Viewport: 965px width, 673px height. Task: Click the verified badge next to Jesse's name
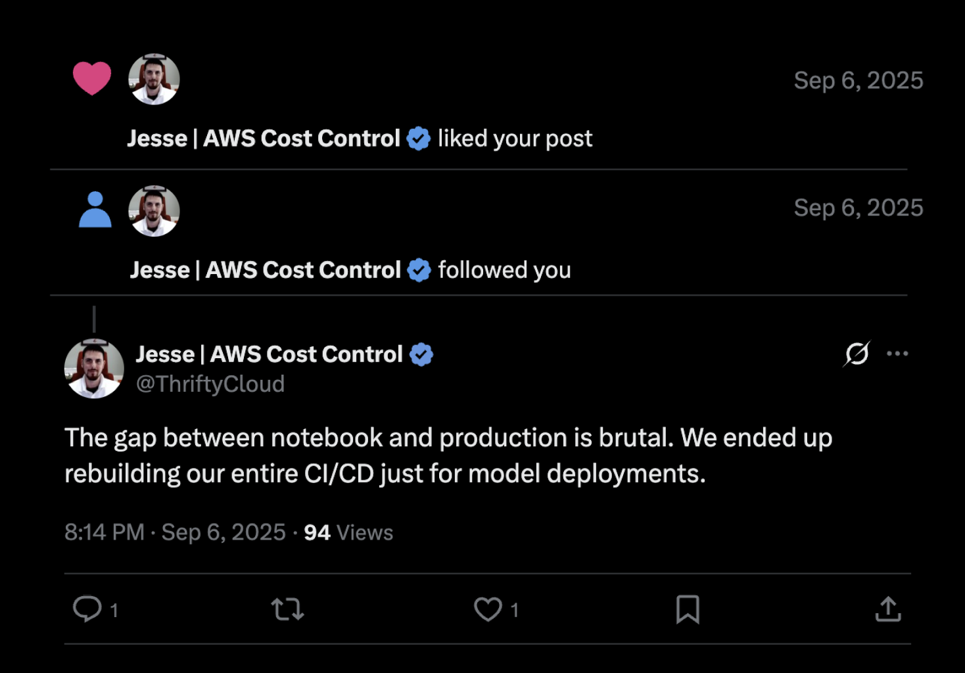(423, 354)
